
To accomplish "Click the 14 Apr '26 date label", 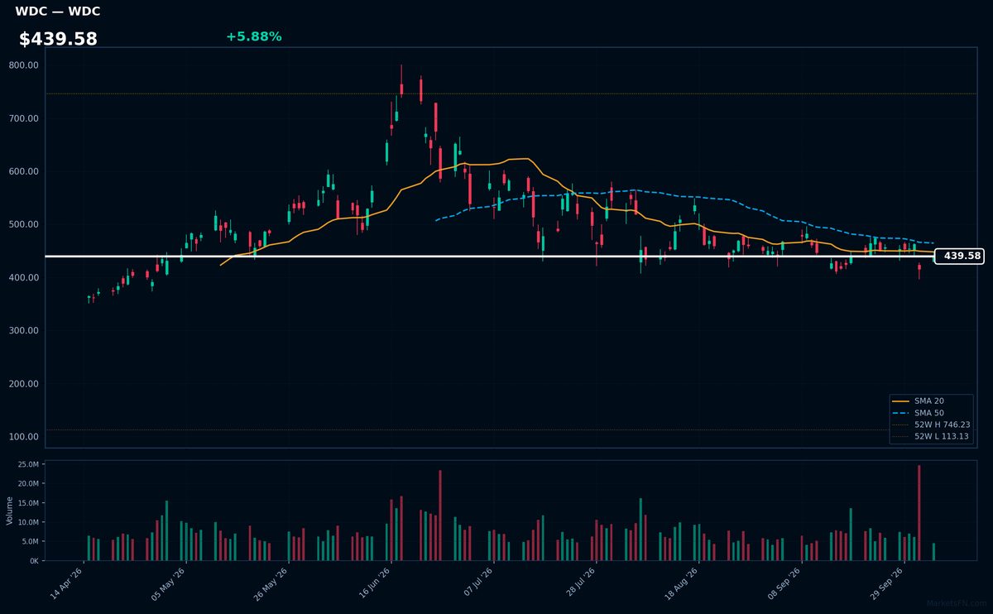I will pyautogui.click(x=68, y=583).
